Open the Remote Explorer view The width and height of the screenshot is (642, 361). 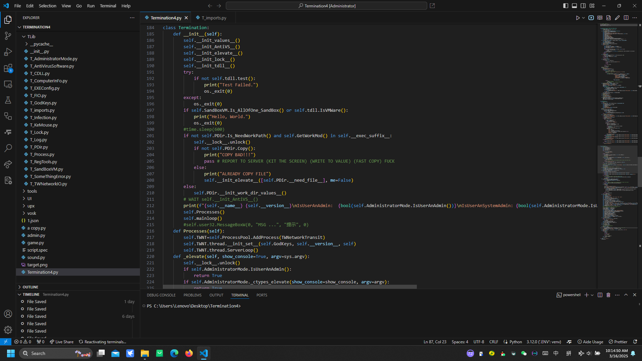coord(8,84)
